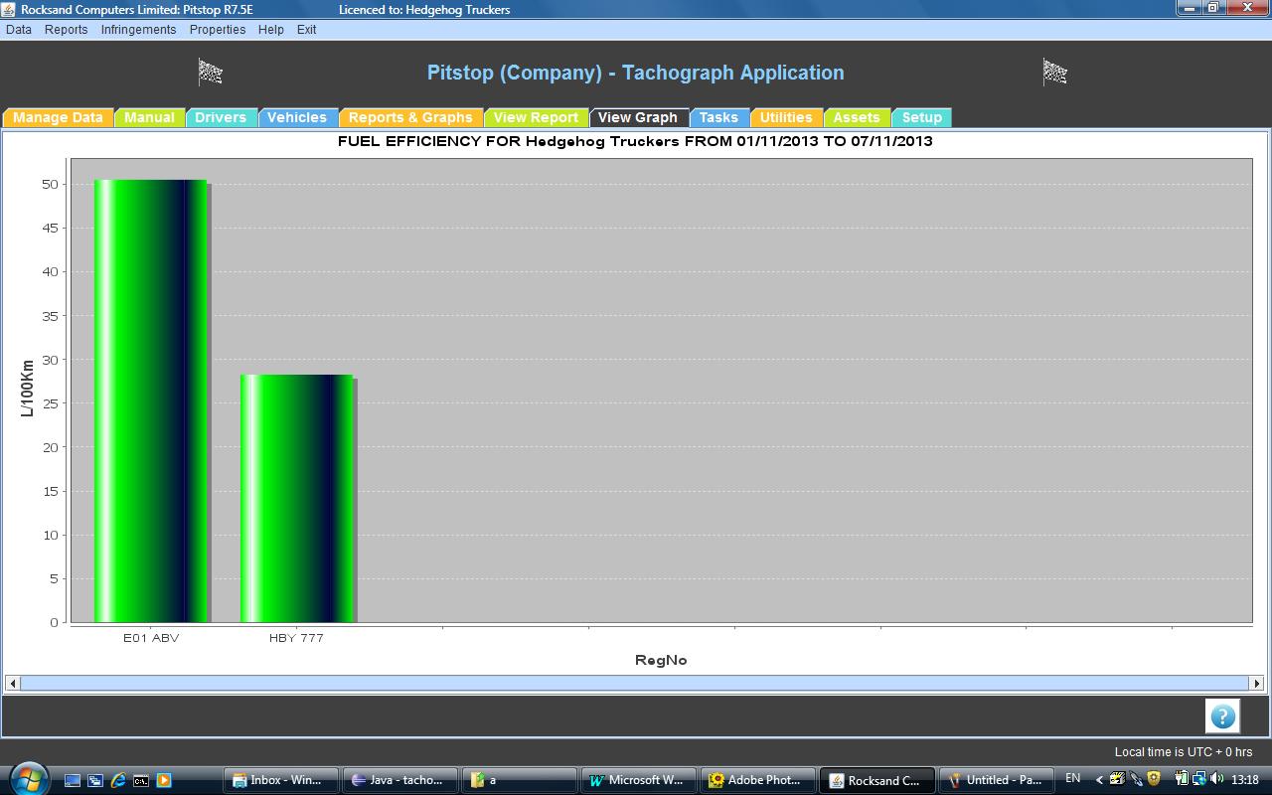Click the right checkered flag icon

[x=1054, y=72]
